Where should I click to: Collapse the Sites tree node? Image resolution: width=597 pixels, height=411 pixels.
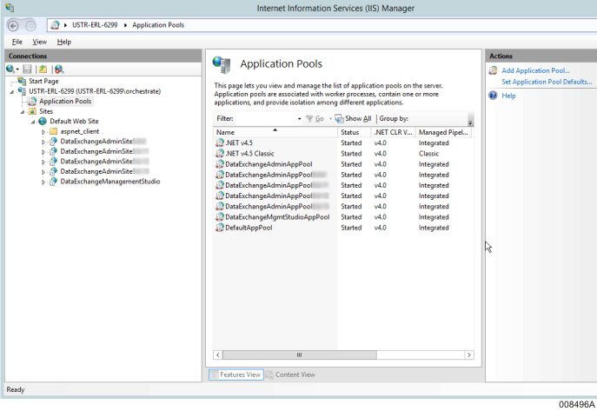[x=23, y=112]
